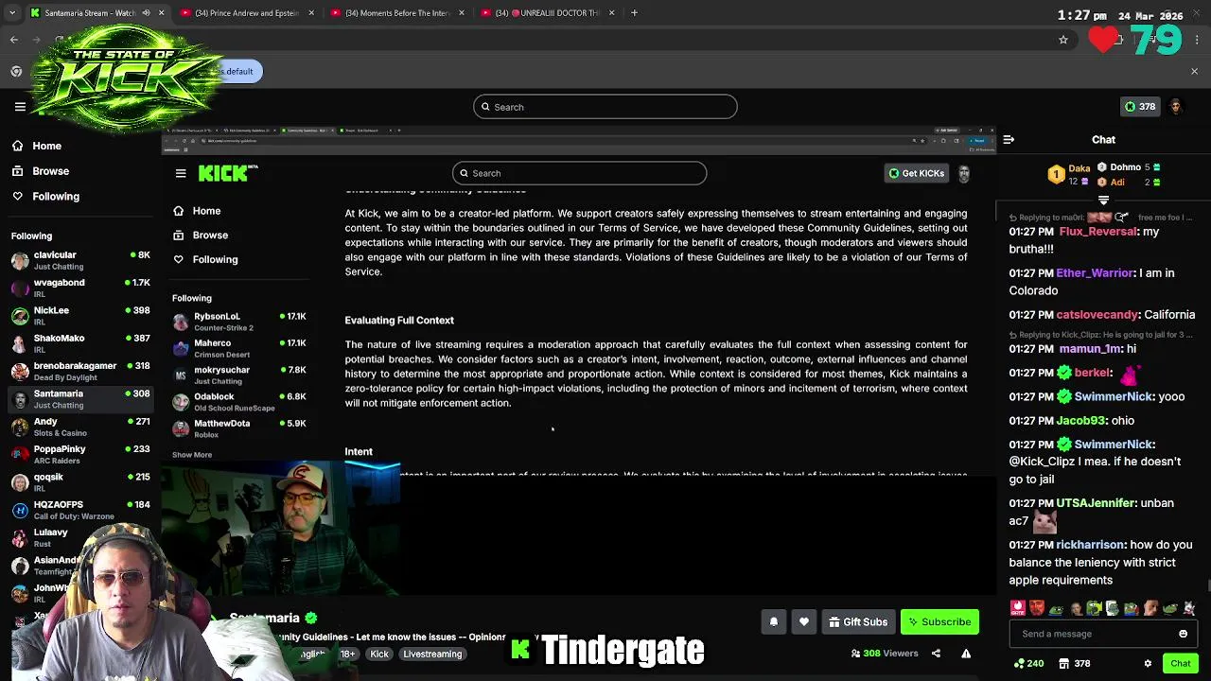Image resolution: width=1211 pixels, height=681 pixels.
Task: Open the 378 shop icon under chat
Action: (x=1076, y=663)
